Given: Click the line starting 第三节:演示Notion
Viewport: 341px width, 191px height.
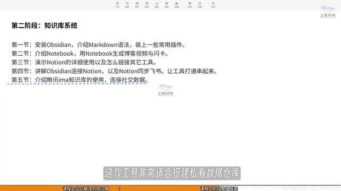Looking at the screenshot, I should tap(84, 63).
